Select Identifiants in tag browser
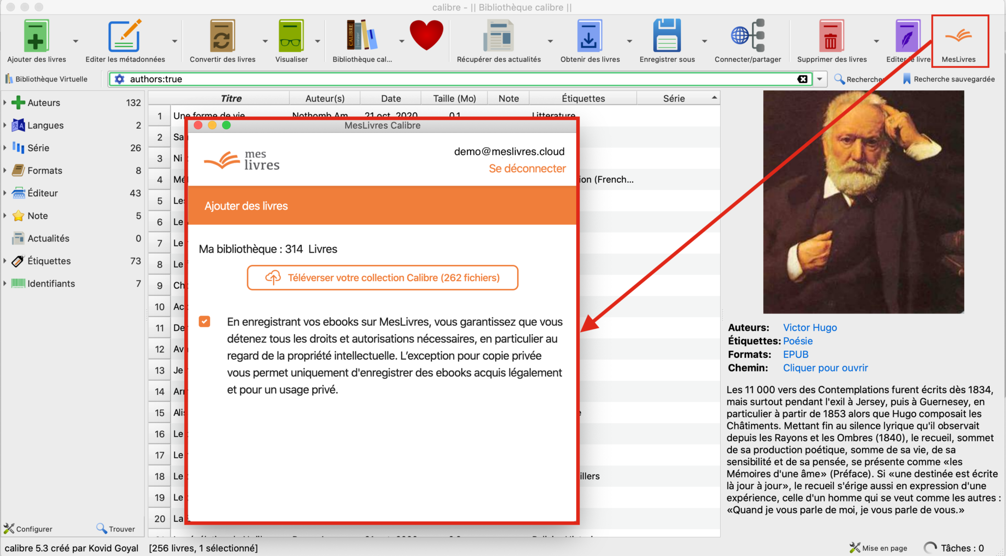 (51, 283)
